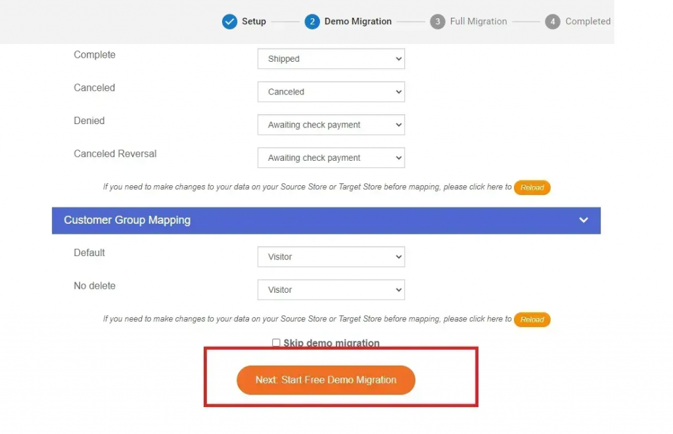Open the Canceled Reversal status dropdown
Screen dimensions: 673x434
click(331, 158)
